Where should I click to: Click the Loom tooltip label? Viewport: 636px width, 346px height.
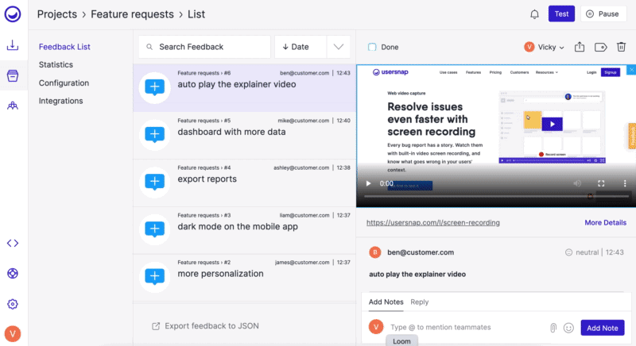(401, 341)
